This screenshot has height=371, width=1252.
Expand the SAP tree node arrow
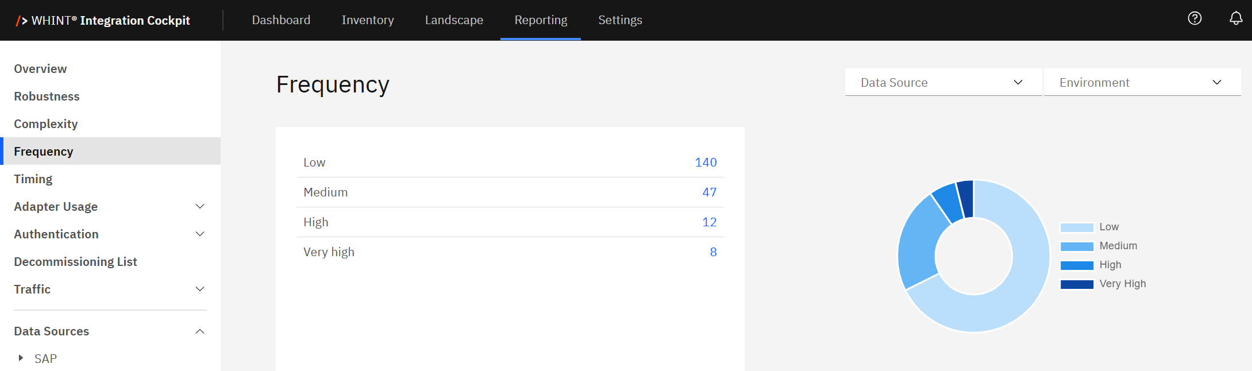click(21, 358)
